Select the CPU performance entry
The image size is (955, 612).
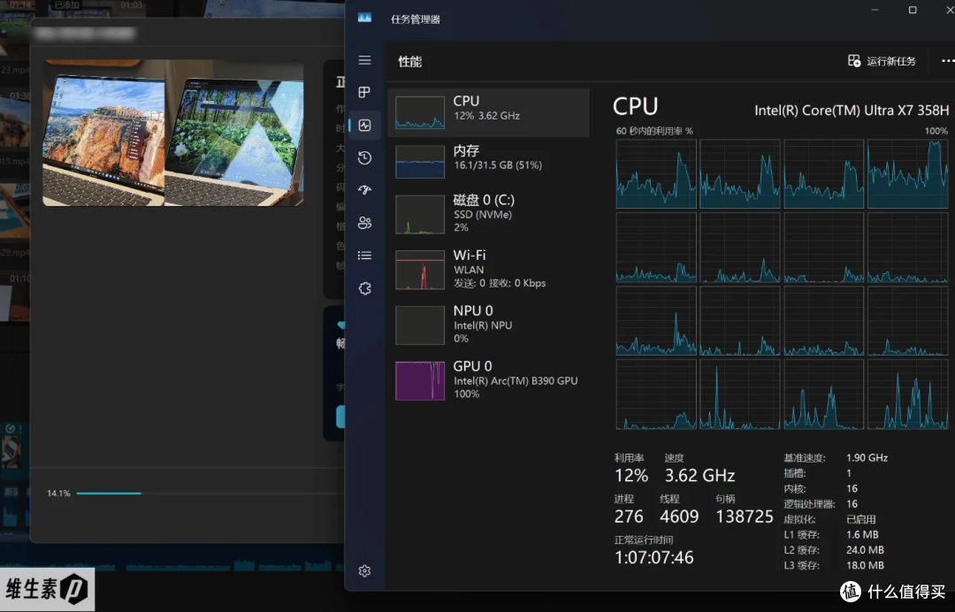pos(488,112)
